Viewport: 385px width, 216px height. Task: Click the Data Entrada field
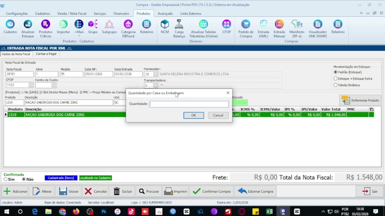(x=128, y=74)
